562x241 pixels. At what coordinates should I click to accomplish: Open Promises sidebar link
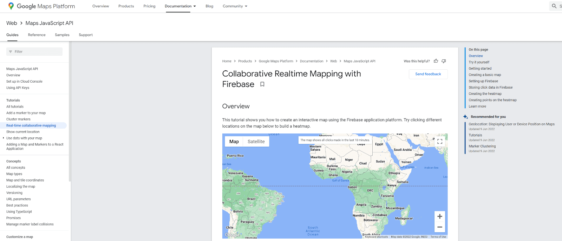pyautogui.click(x=13, y=218)
